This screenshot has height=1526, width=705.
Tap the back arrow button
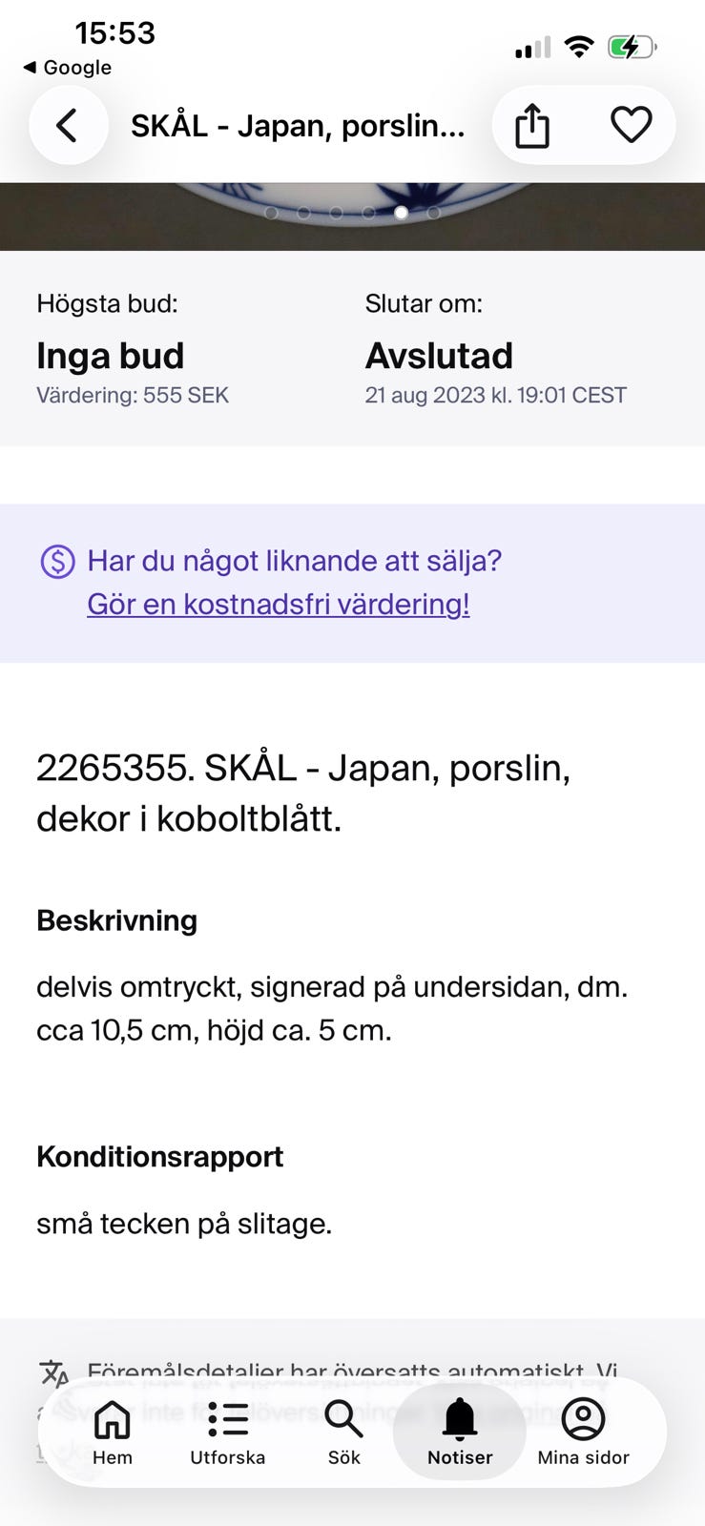click(68, 125)
